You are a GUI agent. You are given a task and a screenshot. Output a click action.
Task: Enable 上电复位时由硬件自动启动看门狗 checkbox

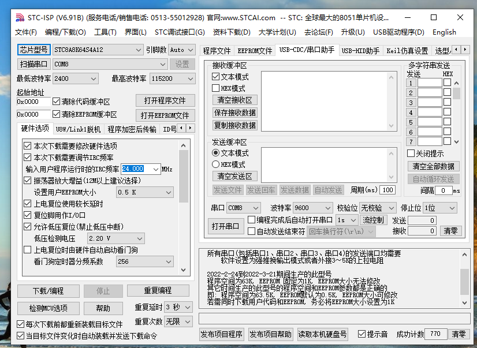point(27,250)
